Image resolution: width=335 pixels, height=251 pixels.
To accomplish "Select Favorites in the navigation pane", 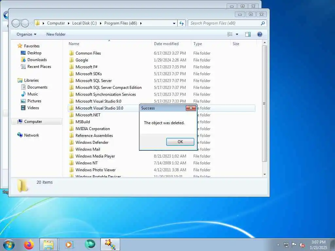I will (x=32, y=46).
